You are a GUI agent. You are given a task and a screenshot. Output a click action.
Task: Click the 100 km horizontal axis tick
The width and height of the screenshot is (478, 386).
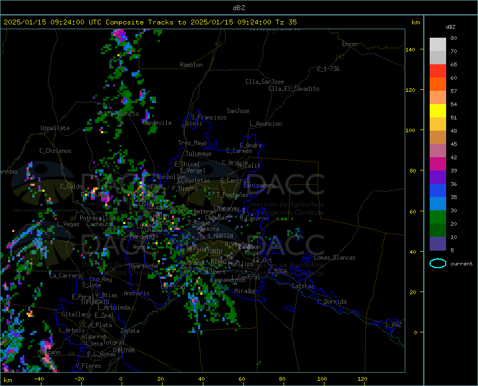[x=322, y=379]
